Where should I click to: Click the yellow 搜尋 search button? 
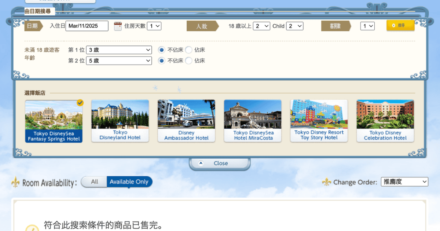[x=400, y=26]
